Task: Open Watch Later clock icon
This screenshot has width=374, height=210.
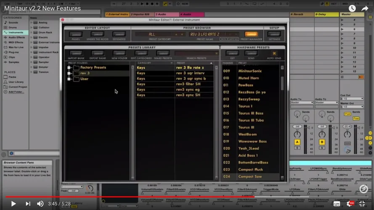Action: 352,8
